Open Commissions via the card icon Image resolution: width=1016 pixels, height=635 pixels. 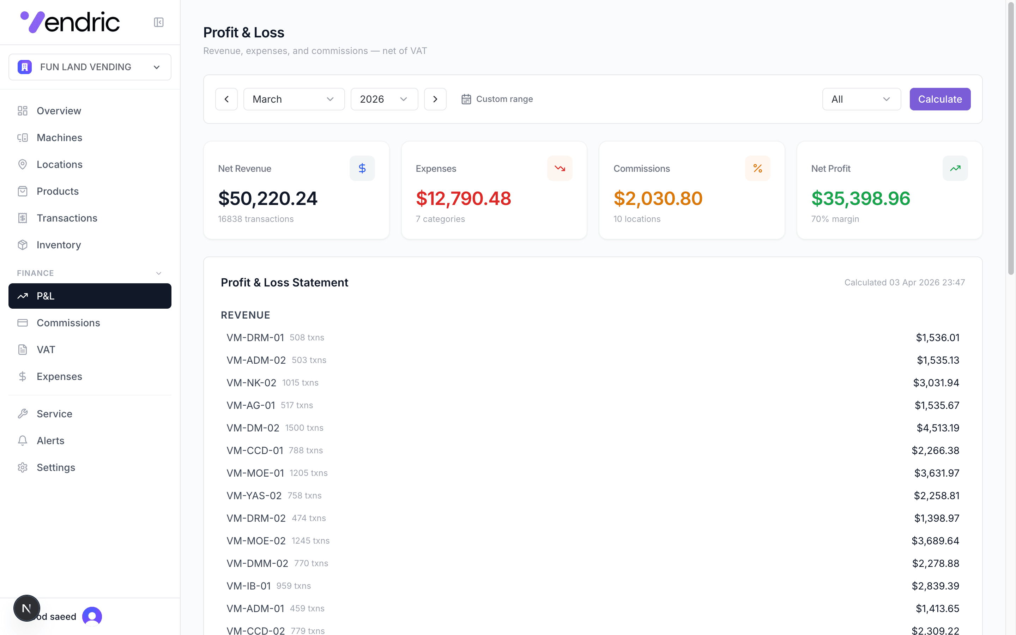(x=23, y=322)
